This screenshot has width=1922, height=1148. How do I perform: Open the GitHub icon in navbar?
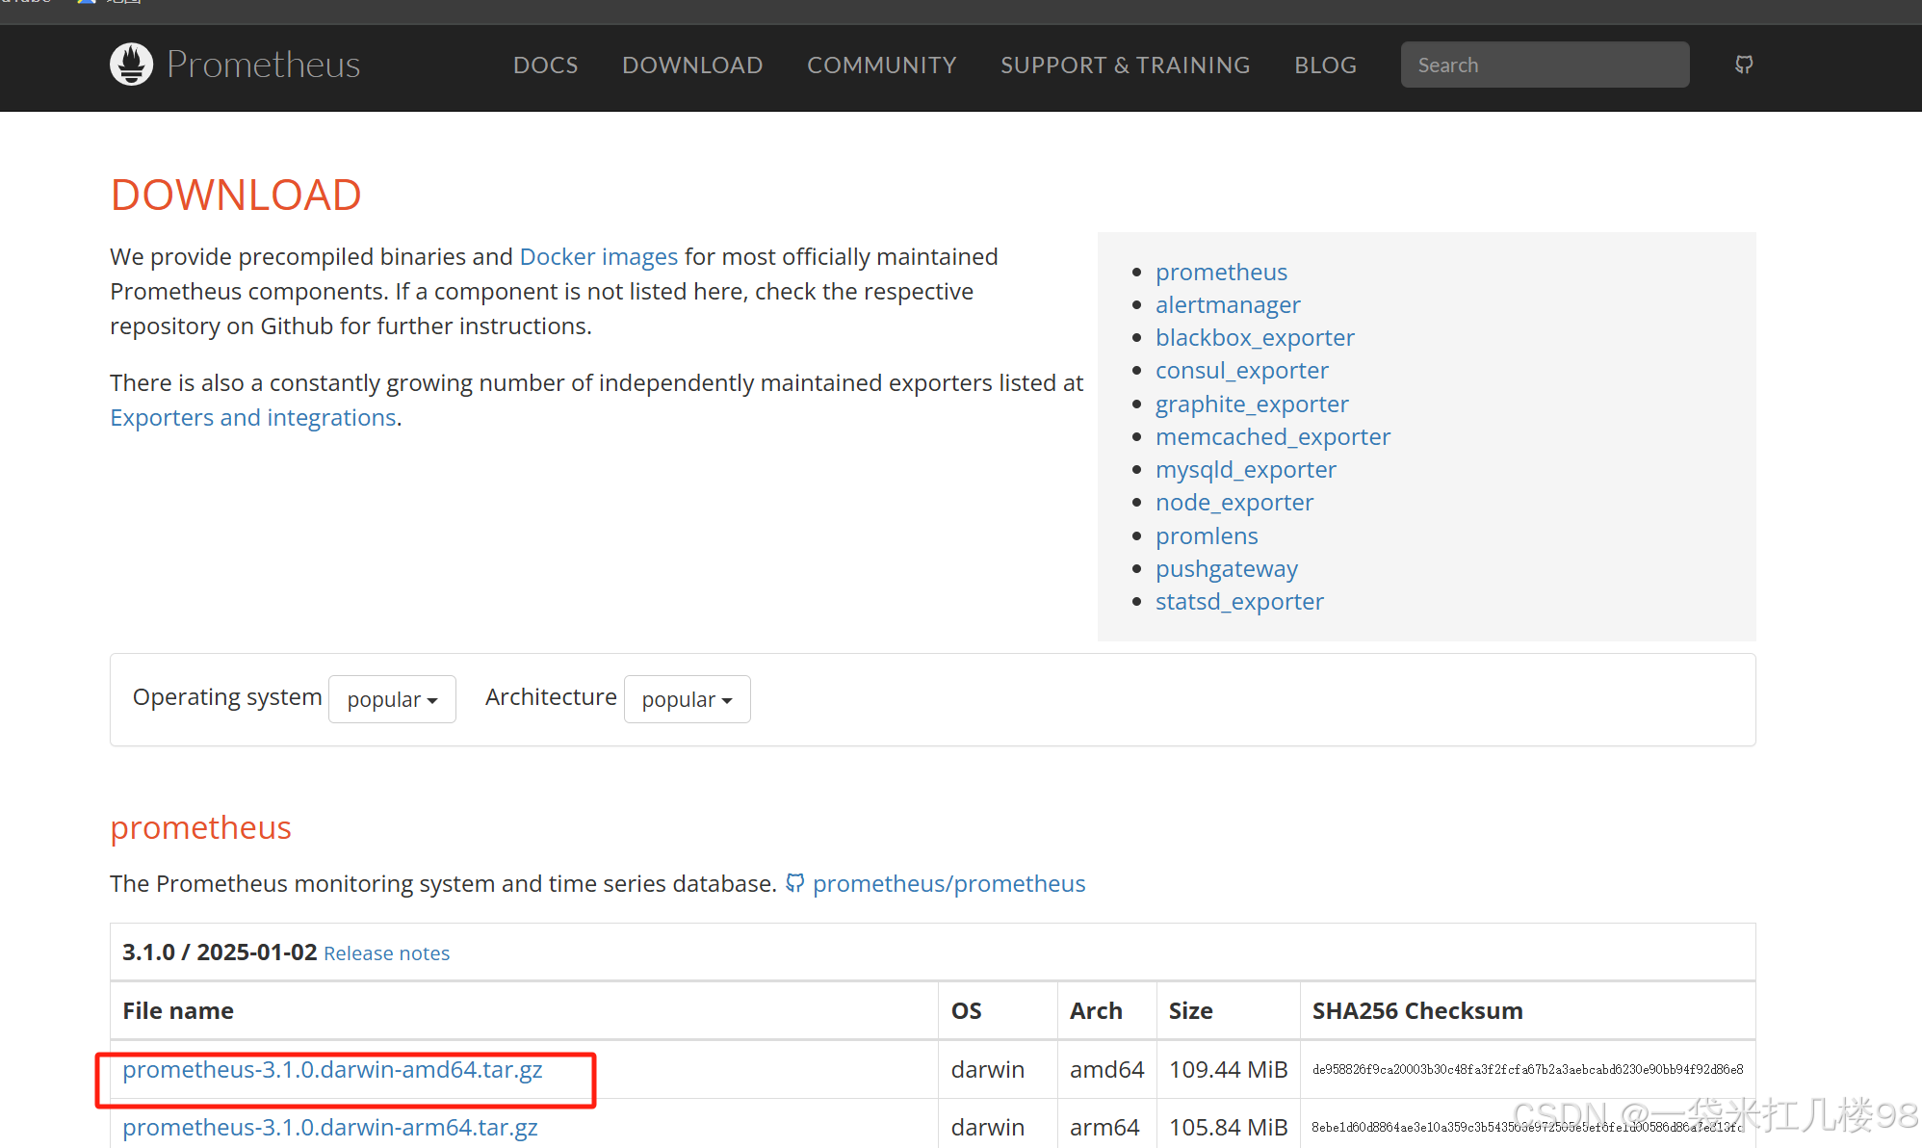(1744, 65)
